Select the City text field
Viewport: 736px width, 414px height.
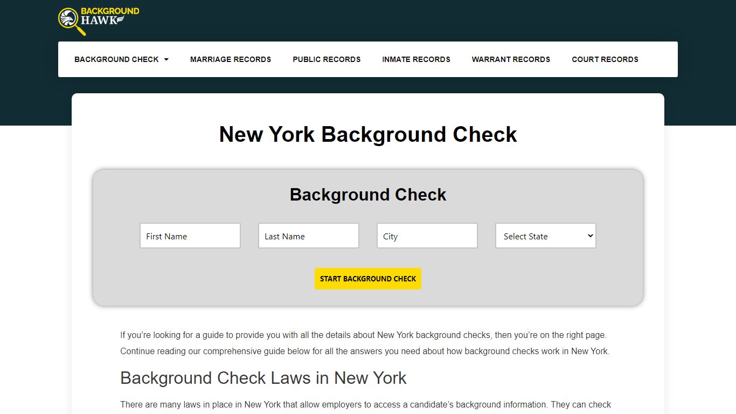tap(427, 236)
